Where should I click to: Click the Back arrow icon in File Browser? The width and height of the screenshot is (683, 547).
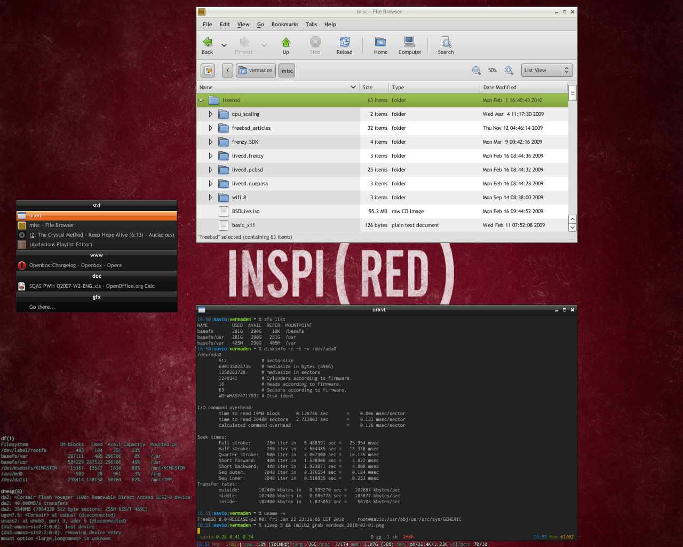[208, 42]
